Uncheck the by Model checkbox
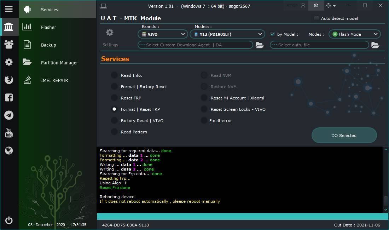The width and height of the screenshot is (389, 230). click(x=272, y=34)
